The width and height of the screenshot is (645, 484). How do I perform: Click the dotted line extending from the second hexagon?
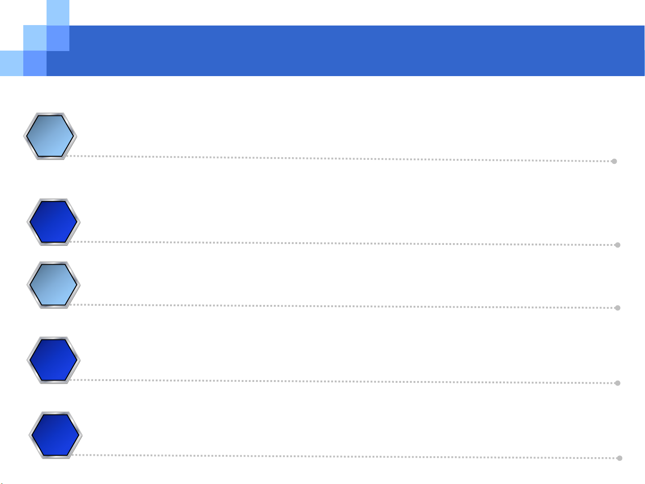pos(344,243)
